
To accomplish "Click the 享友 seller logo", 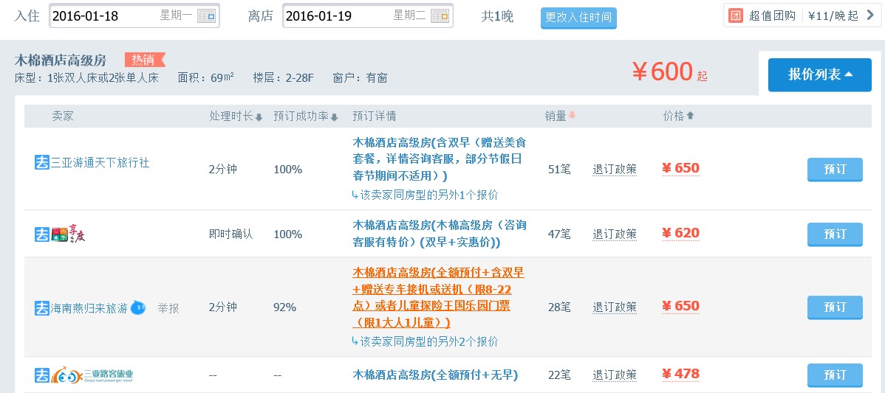I will click(x=69, y=234).
